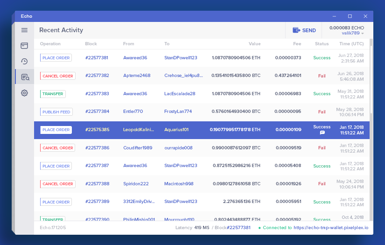385x245 pixels.
Task: Open sender 3312EmilyDriv... account
Action: pyautogui.click(x=139, y=202)
